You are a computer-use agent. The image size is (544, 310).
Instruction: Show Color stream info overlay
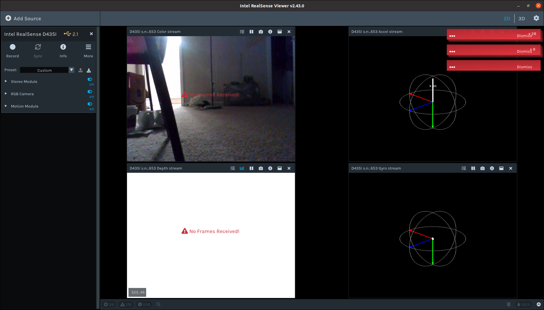coord(270,32)
